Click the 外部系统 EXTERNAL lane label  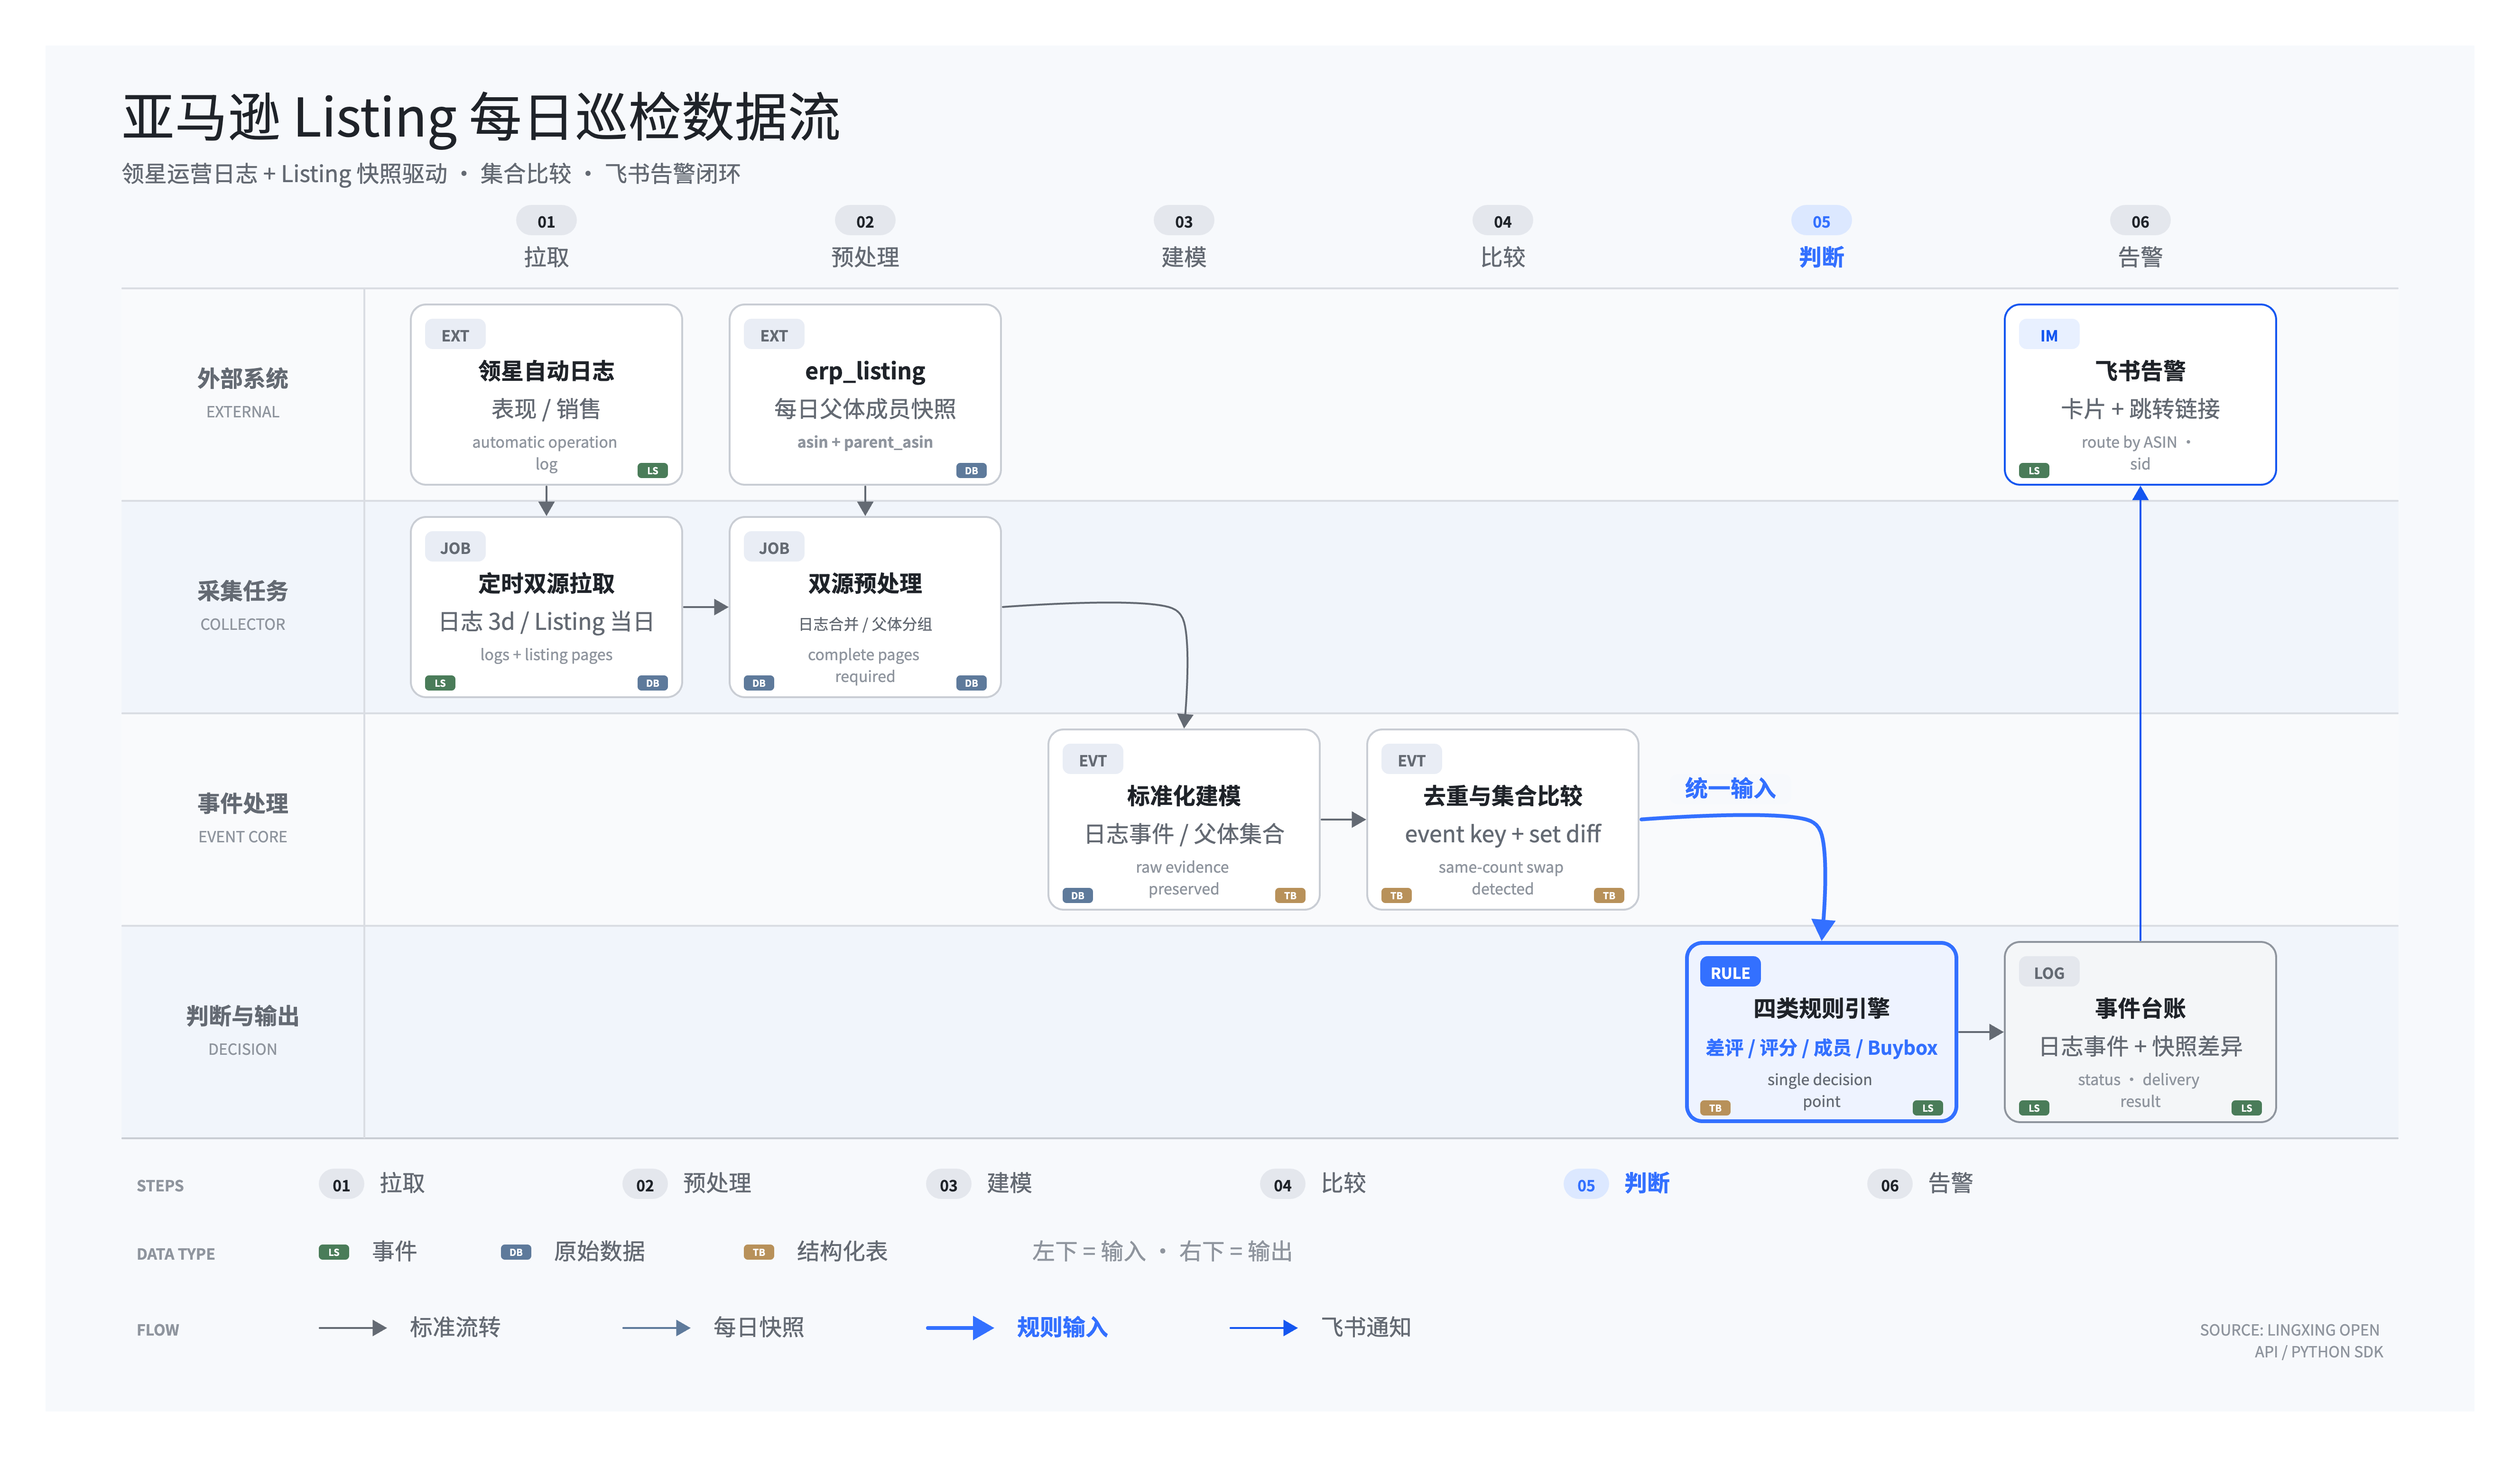242,393
